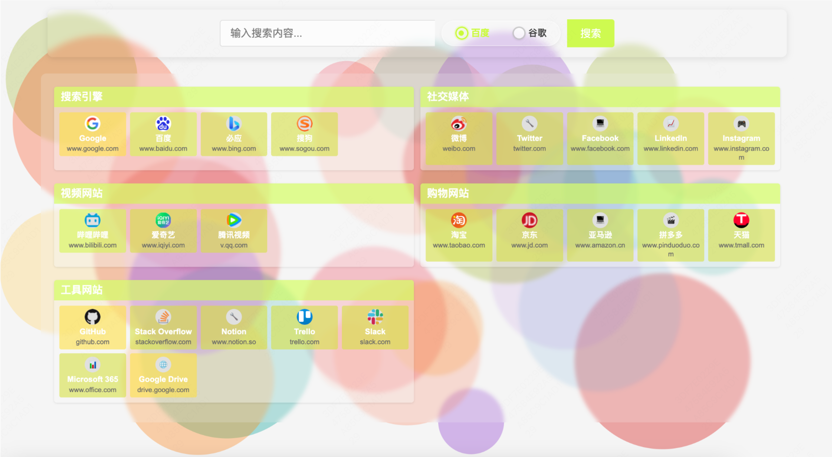
Task: Open the stackoverflow.com link
Action: point(163,342)
